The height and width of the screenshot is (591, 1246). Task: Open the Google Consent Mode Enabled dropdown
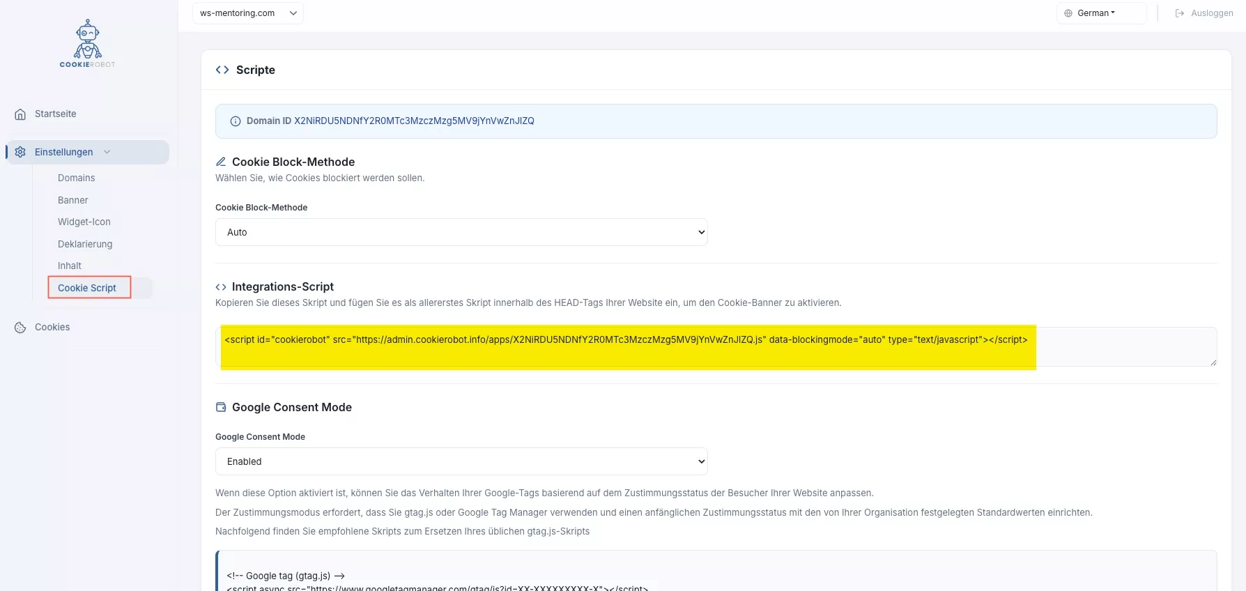pyautogui.click(x=461, y=461)
